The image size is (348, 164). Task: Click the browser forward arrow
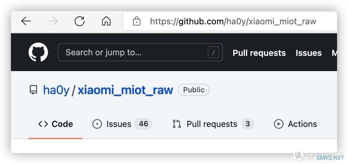tap(53, 21)
